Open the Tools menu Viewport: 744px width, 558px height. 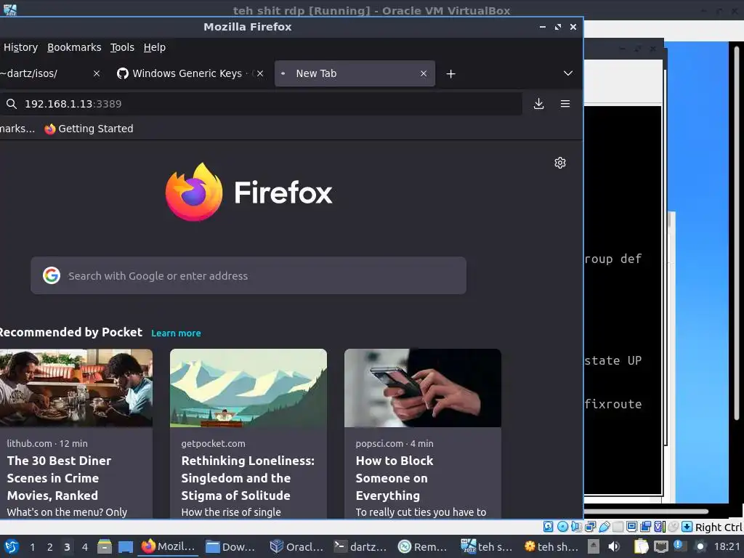click(122, 47)
